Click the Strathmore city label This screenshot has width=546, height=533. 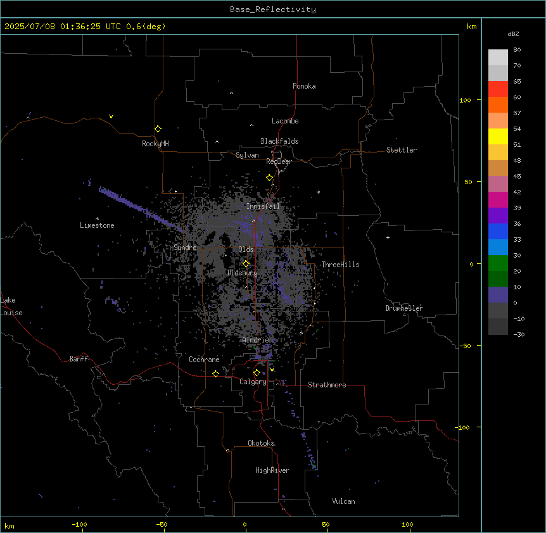(x=327, y=385)
